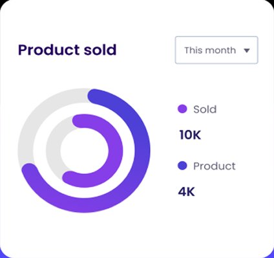Click the This month text in selector
The width and height of the screenshot is (274, 258).
click(x=210, y=50)
